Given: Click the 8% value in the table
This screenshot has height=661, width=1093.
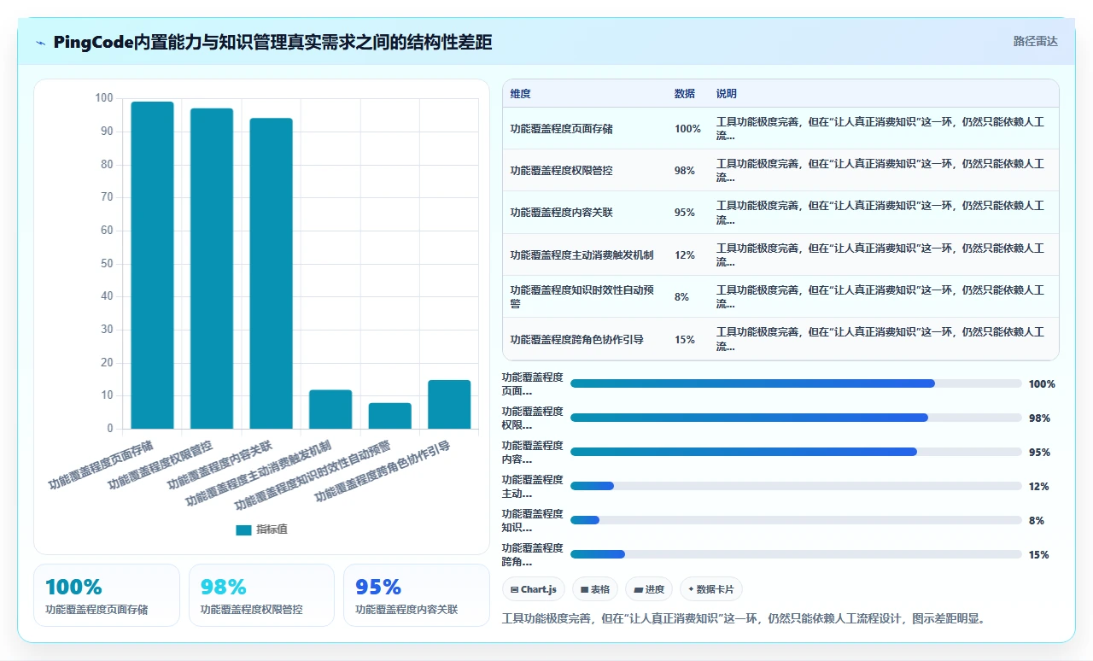Looking at the screenshot, I should [x=681, y=297].
